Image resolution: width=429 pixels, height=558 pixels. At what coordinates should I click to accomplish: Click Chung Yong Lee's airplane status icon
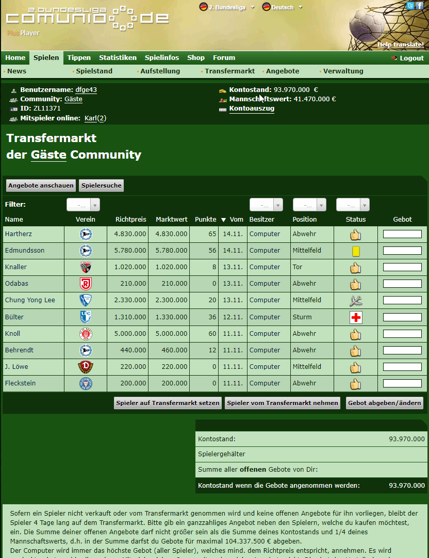(355, 301)
